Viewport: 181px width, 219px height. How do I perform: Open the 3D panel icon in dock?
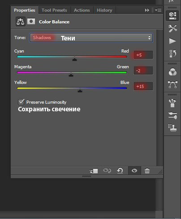click(x=172, y=16)
